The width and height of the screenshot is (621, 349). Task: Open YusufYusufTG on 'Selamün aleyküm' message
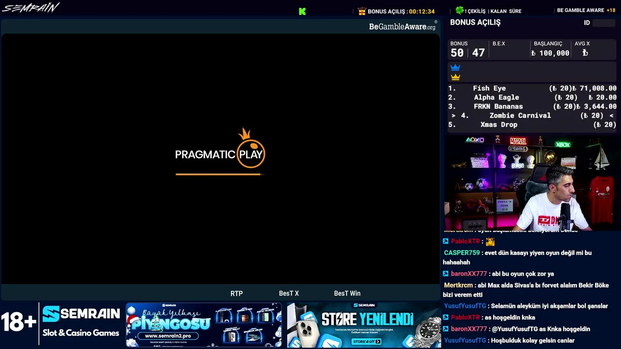pos(465,306)
